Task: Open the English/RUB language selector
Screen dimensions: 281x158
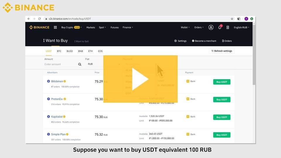Action: tap(241, 28)
